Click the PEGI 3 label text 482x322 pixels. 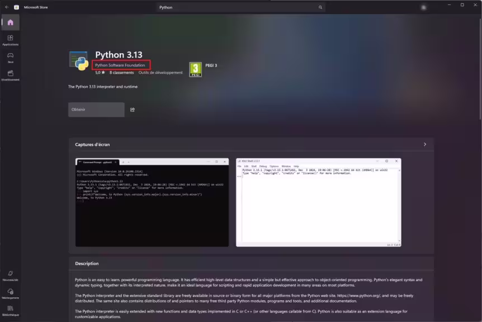coord(211,65)
